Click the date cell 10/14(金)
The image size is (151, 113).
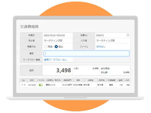32,85
